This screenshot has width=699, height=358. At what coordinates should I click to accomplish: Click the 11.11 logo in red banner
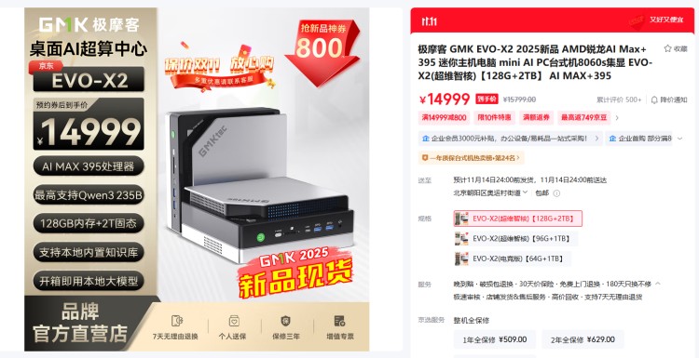point(430,21)
